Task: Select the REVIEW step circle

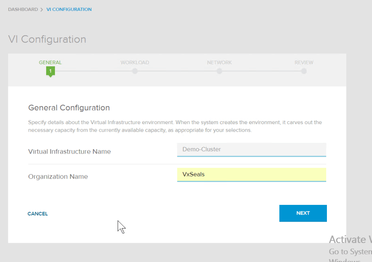Action: [x=304, y=71]
